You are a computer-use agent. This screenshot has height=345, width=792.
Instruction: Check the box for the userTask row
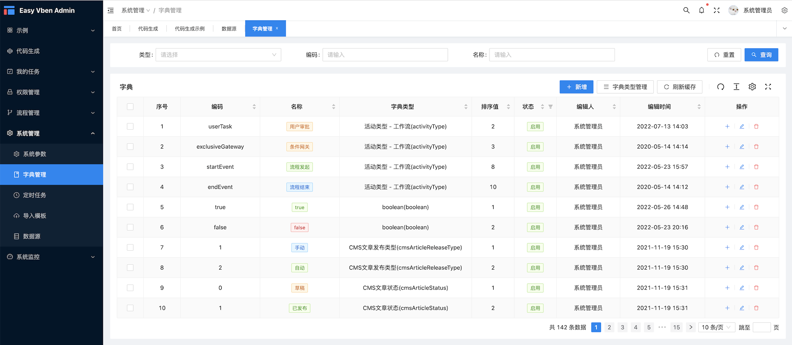coord(130,126)
